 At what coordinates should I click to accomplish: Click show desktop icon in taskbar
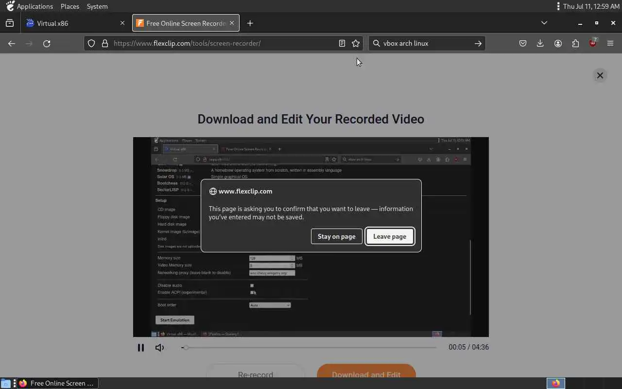click(5, 383)
